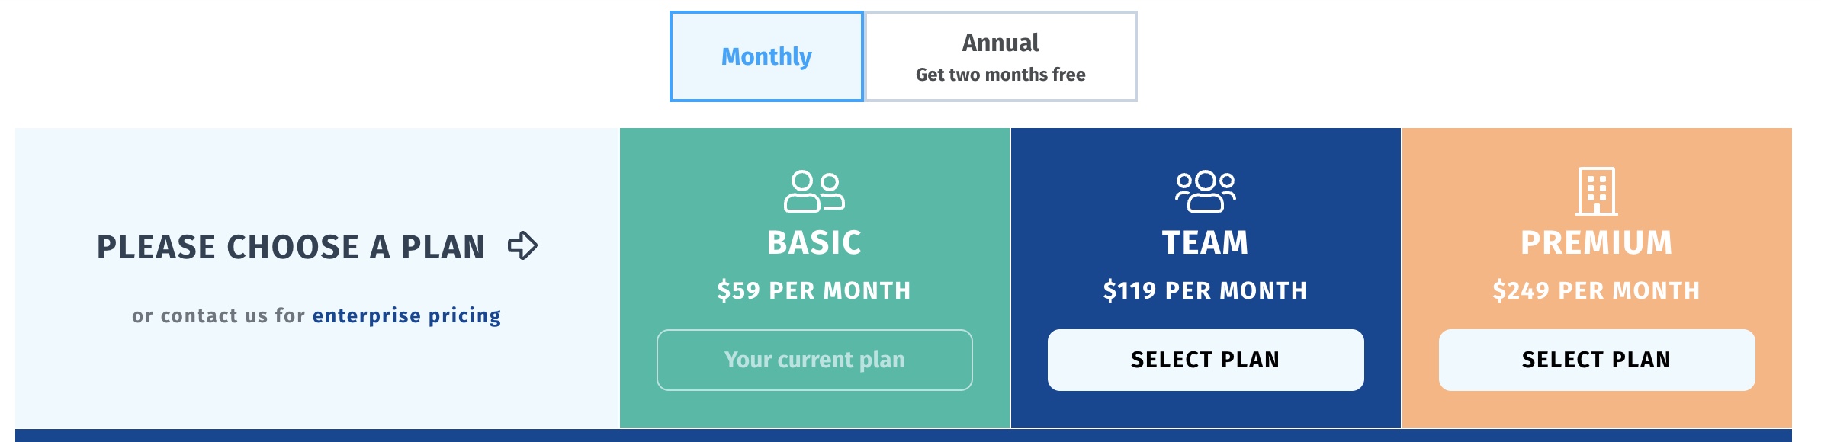Viewport: 1821px width, 442px height.
Task: Click the three-person Team plan icon
Action: 1205,191
